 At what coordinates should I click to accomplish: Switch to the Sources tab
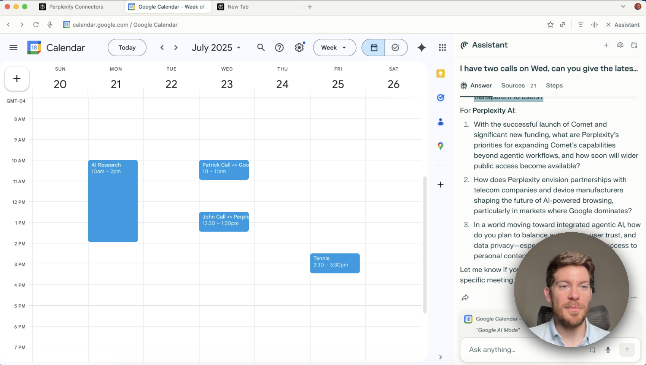pyautogui.click(x=519, y=86)
